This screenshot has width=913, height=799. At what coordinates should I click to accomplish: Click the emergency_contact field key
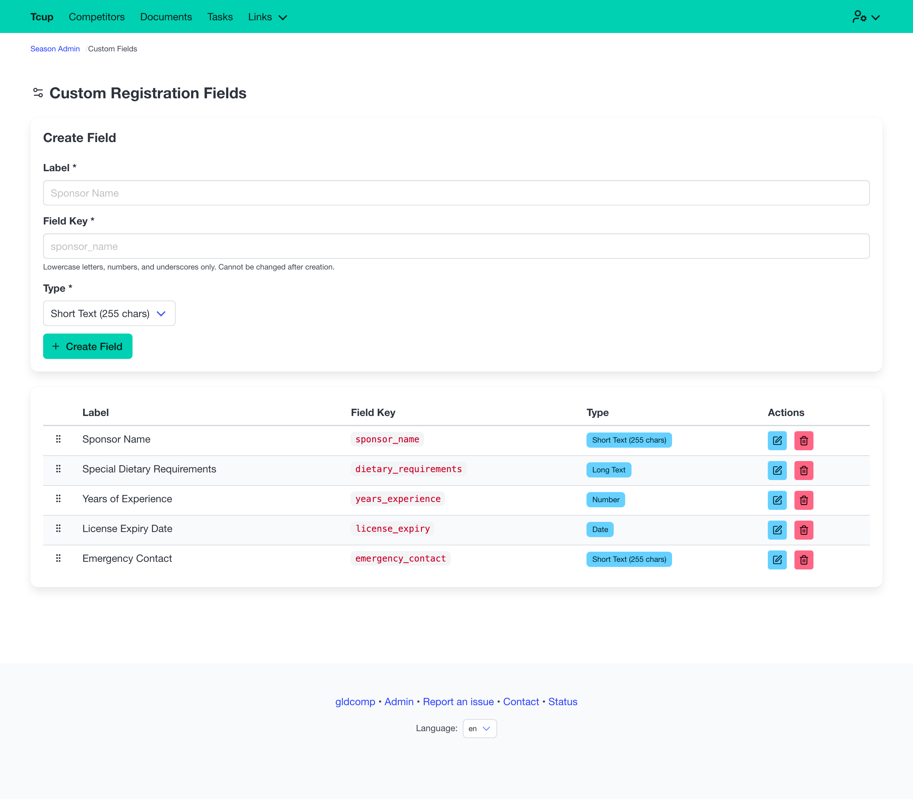[400, 559]
